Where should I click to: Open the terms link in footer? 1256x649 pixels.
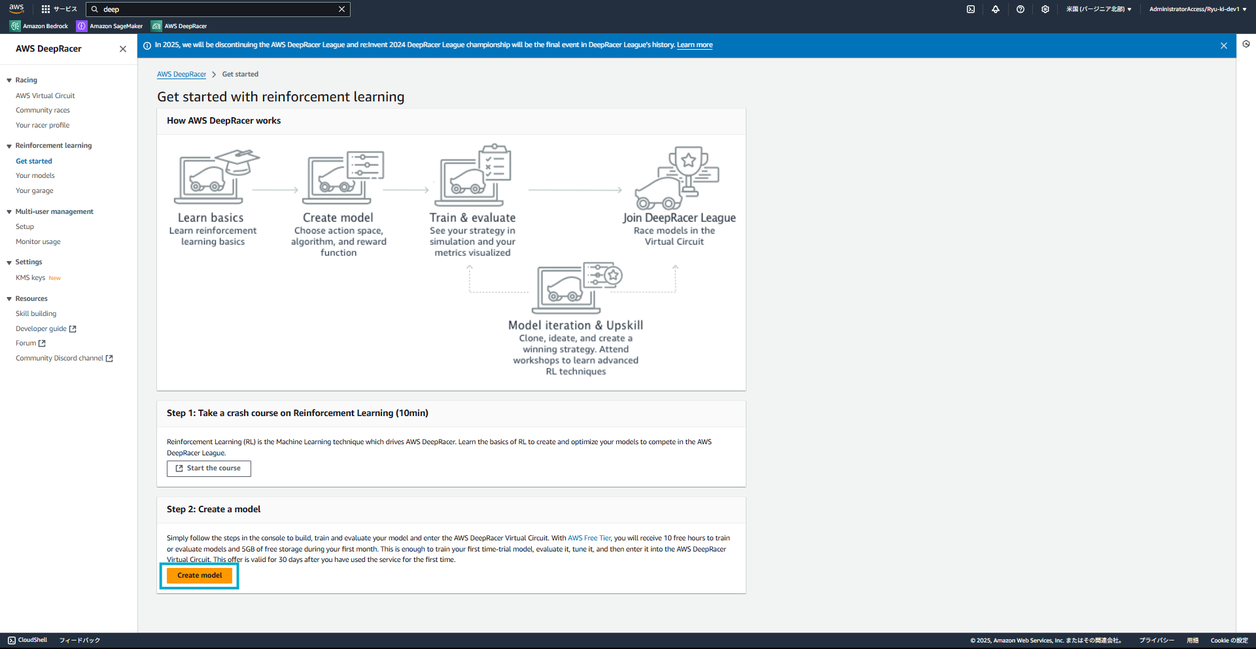pyautogui.click(x=1193, y=640)
